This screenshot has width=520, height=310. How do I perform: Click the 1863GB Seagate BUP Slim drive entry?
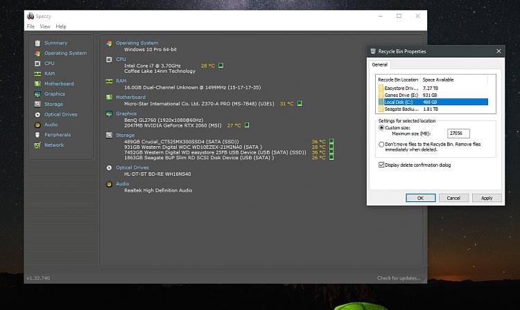point(199,158)
